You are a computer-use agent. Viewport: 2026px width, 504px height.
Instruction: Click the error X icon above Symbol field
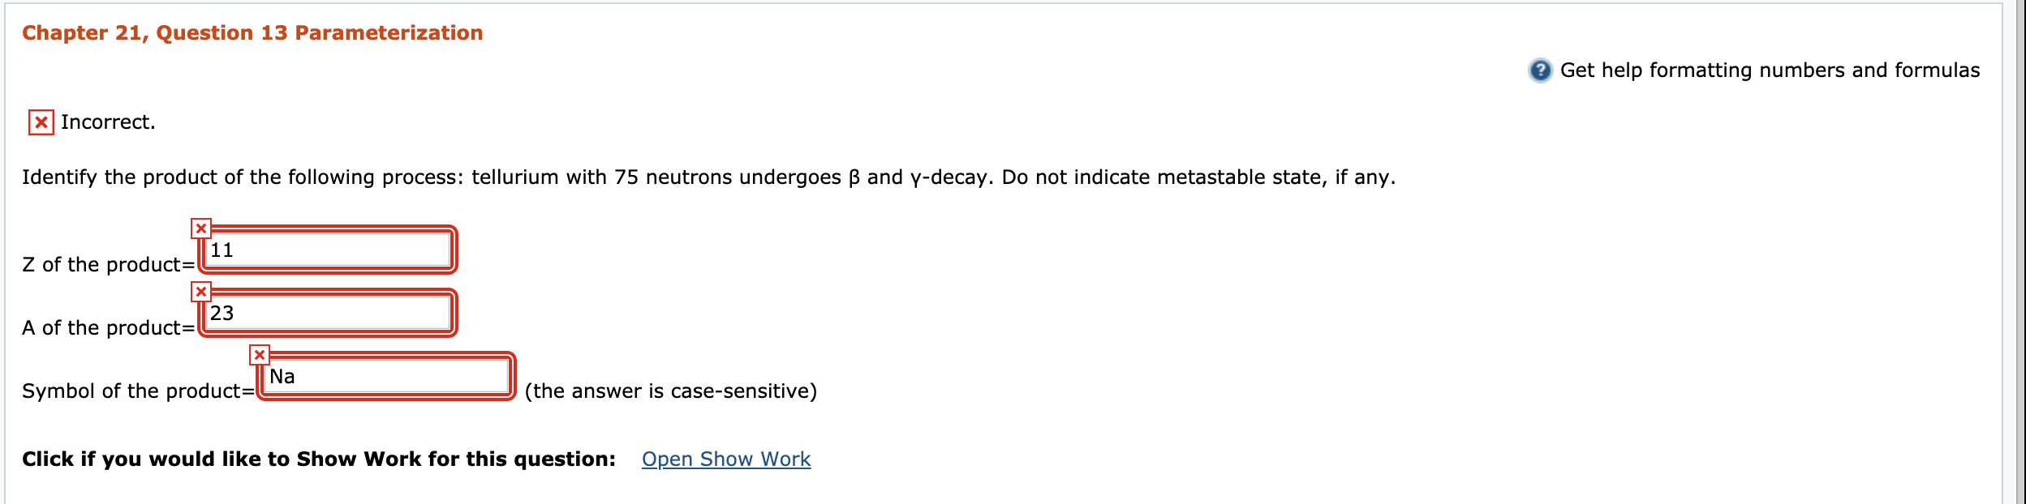[x=260, y=354]
